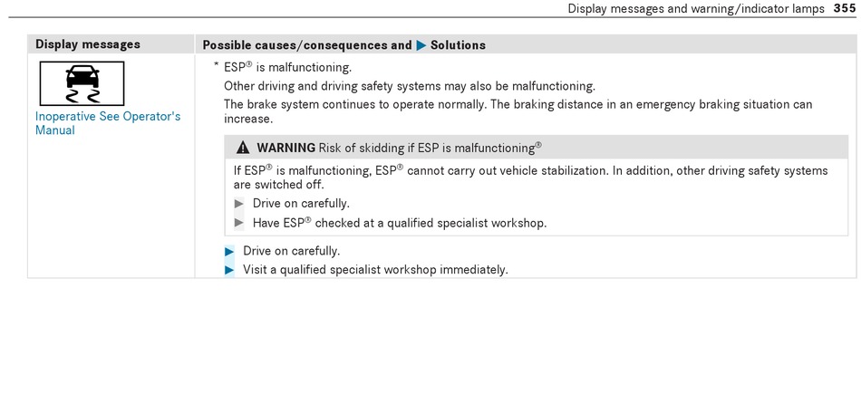Click the blue arrow before 'Solutions' header
Viewport: 861px width, 413px height.
[x=421, y=45]
